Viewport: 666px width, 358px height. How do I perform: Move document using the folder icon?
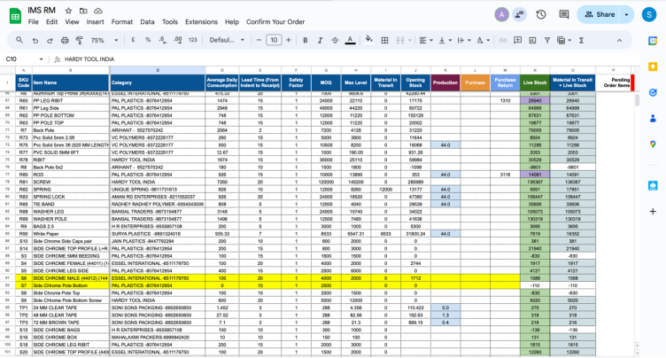[x=83, y=11]
